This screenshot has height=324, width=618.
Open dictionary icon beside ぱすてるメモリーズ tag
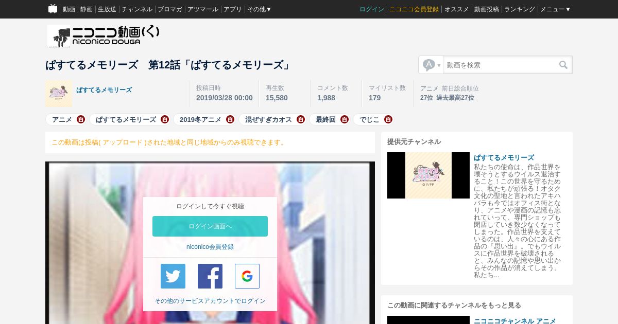tap(165, 119)
